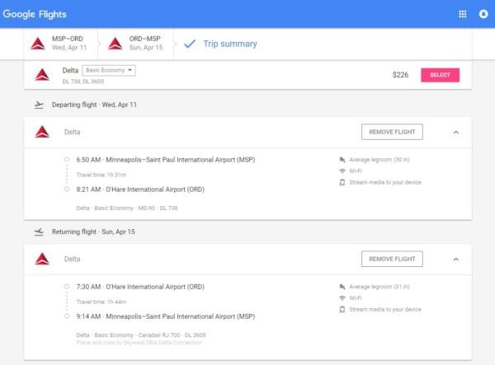Click Wi-Fi icon in returning flight amenities
Screen dimensions: 495x365
click(342, 298)
